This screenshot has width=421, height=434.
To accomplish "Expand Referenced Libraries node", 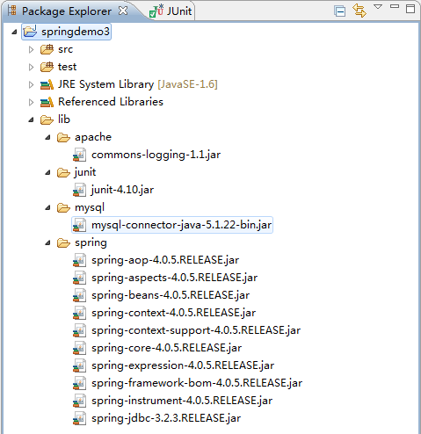I will click(x=31, y=102).
